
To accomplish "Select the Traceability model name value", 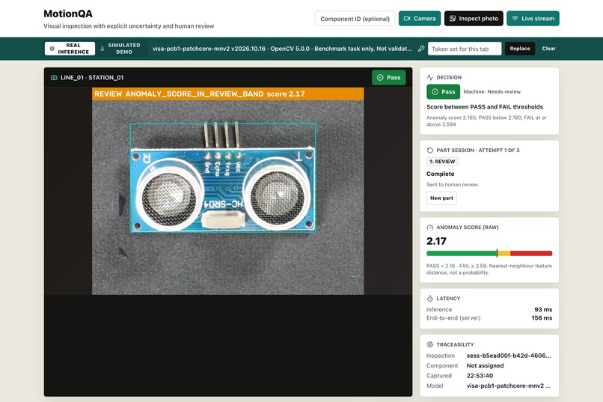I will [509, 386].
